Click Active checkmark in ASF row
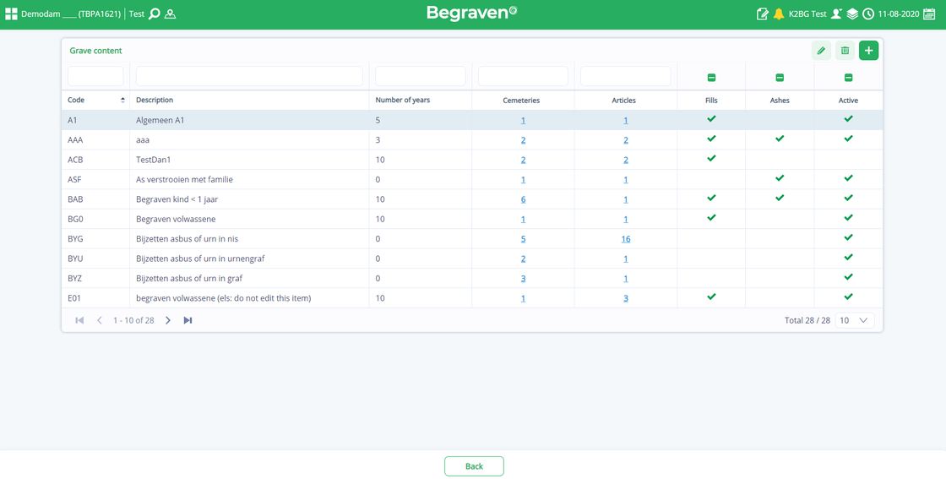946x479 pixels. pyautogui.click(x=848, y=178)
